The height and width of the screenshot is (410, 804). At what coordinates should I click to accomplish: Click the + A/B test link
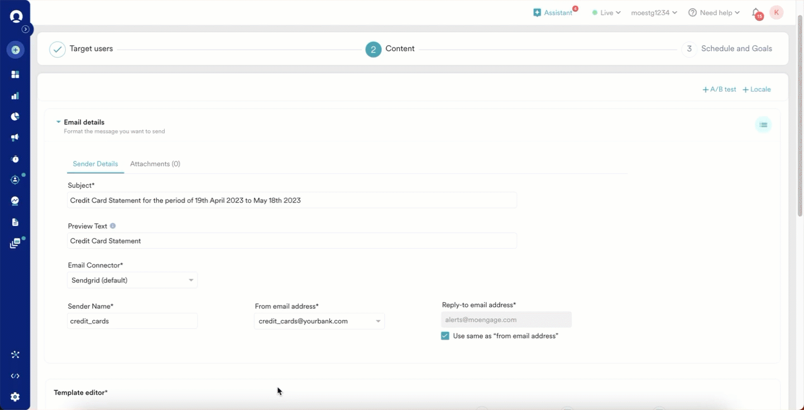(x=719, y=89)
